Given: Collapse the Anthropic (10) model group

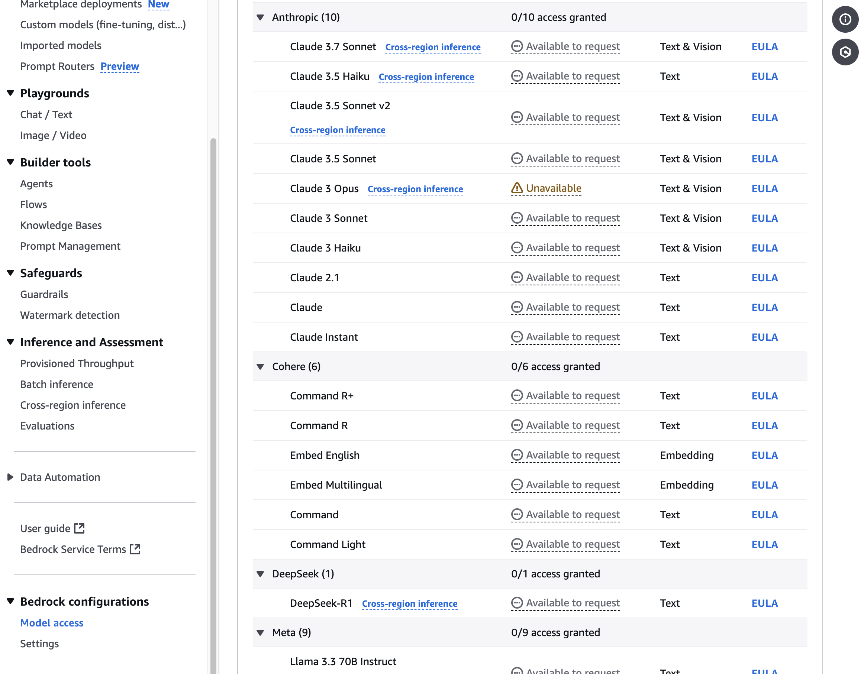Looking at the screenshot, I should point(260,17).
